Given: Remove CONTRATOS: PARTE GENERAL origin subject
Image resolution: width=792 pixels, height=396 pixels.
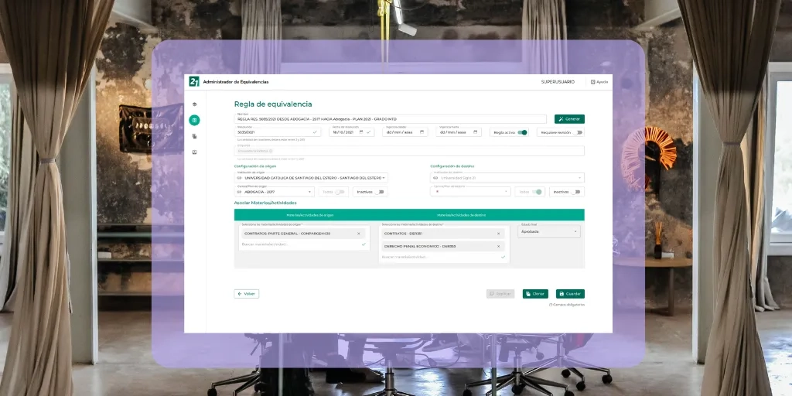Looking at the screenshot, I should tap(358, 233).
